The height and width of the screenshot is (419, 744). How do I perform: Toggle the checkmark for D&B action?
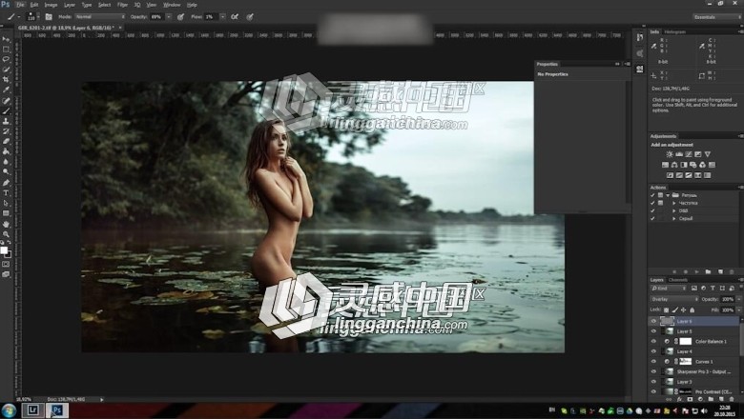click(x=652, y=210)
